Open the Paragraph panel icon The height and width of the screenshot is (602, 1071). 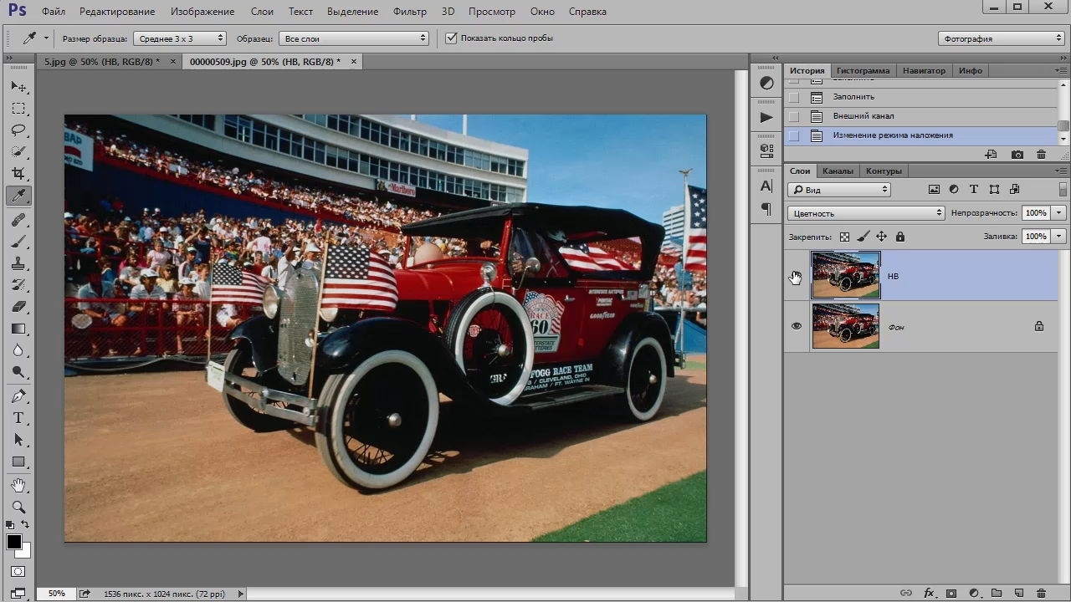click(x=766, y=209)
